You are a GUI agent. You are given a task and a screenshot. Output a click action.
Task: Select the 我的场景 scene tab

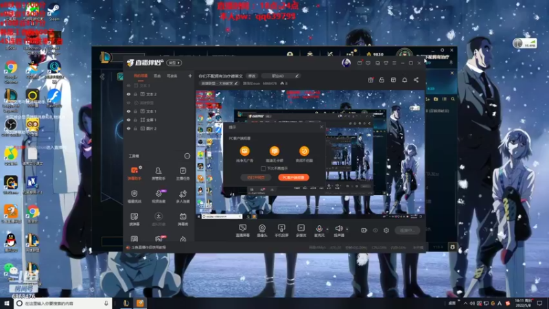(x=141, y=76)
